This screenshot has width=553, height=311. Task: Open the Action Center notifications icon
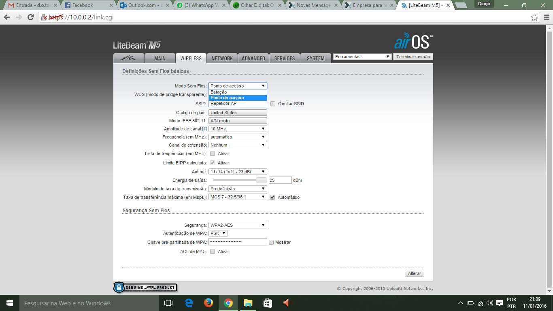500,303
